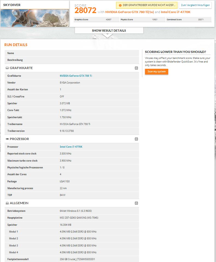Select the 22 nm manufacturing value
The image size is (216, 262).
[x=63, y=188]
